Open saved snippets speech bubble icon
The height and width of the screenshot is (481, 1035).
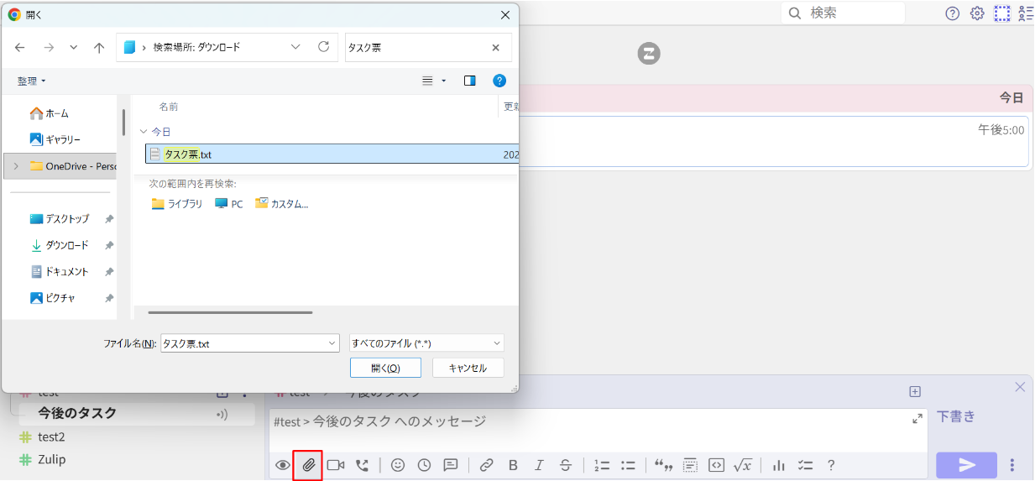click(451, 465)
